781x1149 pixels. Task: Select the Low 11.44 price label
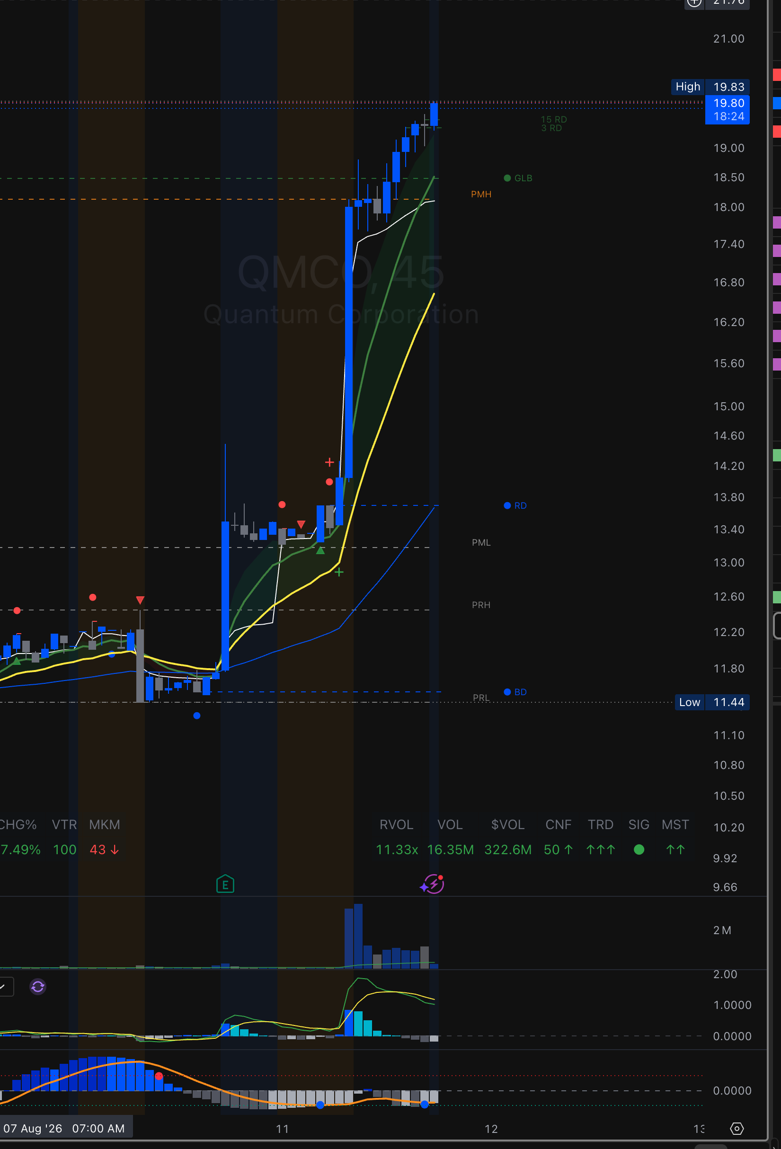[x=712, y=702]
